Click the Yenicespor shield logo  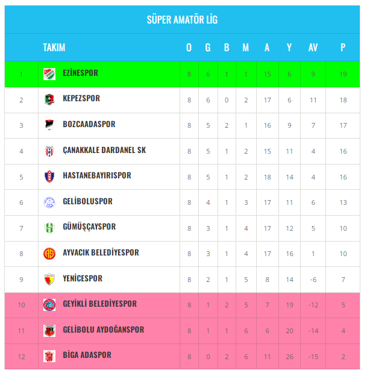point(49,279)
